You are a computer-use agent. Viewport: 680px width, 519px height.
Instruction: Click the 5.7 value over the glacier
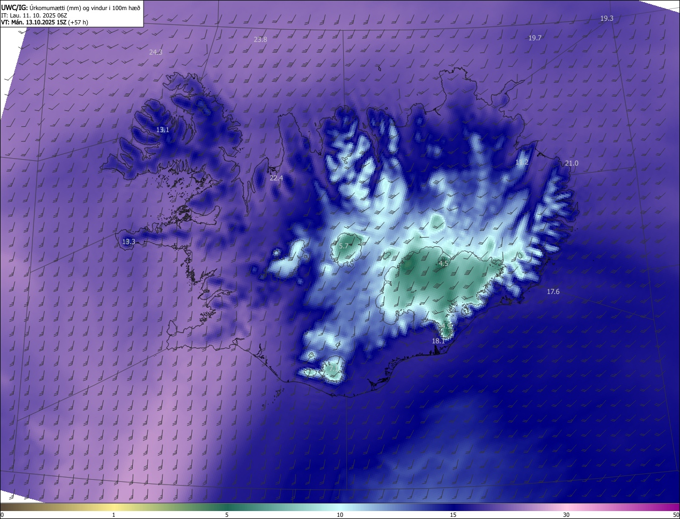tap(343, 246)
